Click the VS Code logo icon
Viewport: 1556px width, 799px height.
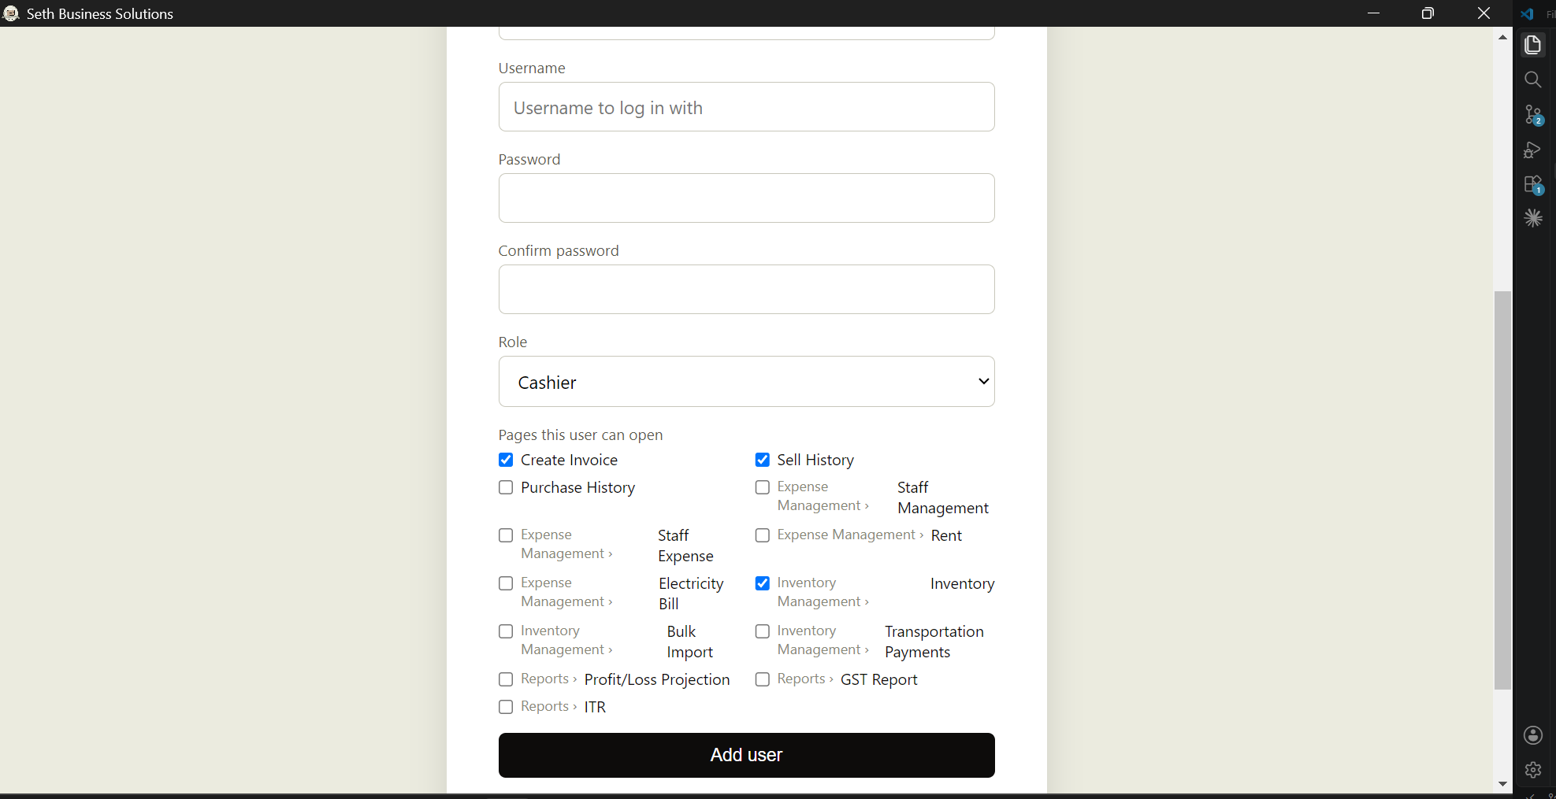pyautogui.click(x=1527, y=13)
